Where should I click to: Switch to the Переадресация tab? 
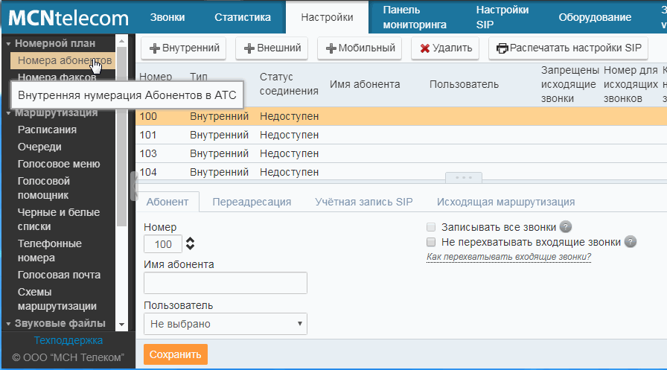251,202
